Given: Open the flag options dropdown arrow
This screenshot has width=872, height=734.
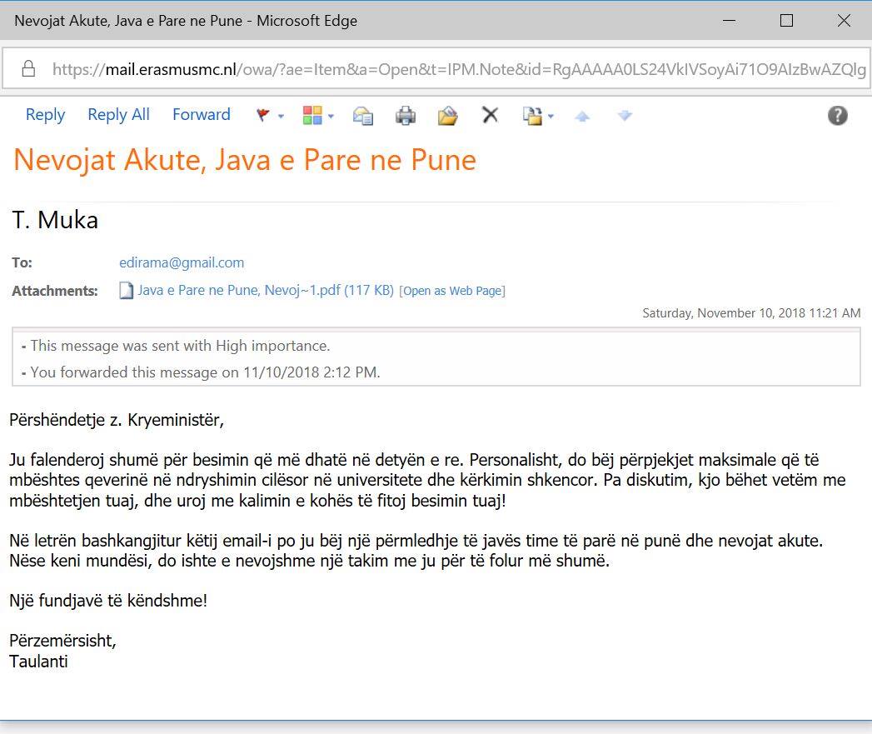Looking at the screenshot, I should point(281,117).
